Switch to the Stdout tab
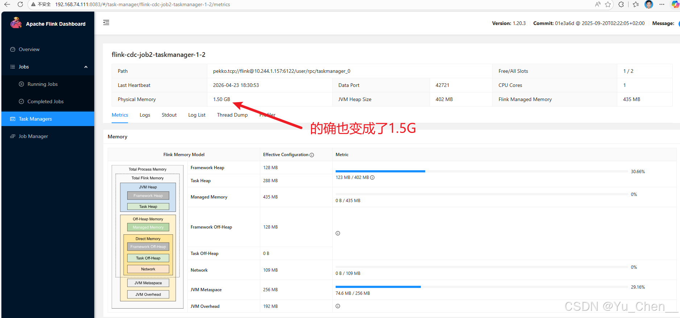680x318 pixels. [x=169, y=115]
